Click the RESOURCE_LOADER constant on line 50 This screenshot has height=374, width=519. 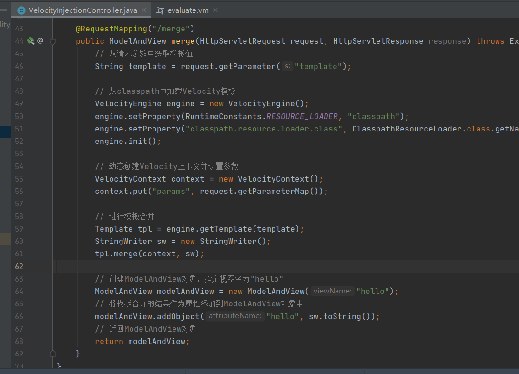(x=302, y=116)
